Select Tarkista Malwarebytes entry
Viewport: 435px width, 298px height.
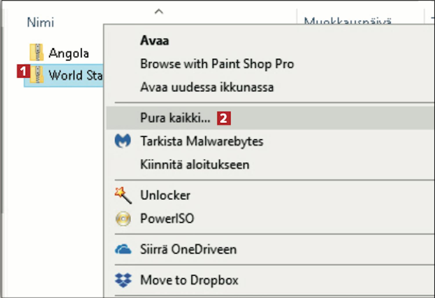202,141
